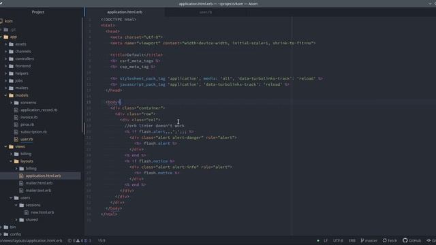
Task: Change ERB grammar selector
Action: 352,241
